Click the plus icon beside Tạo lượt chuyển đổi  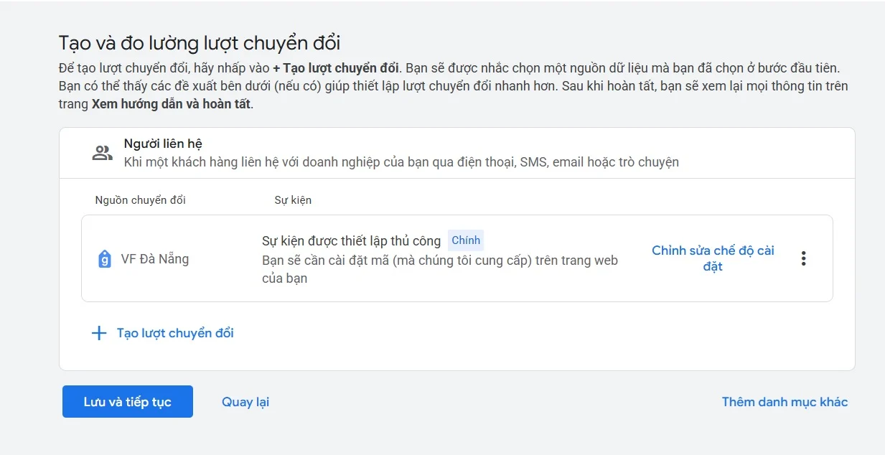(x=99, y=333)
